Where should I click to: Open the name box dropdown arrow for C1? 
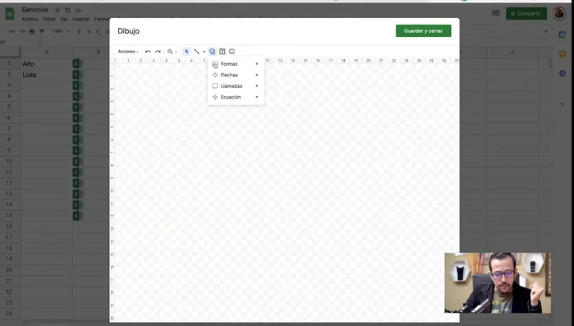click(x=30, y=43)
